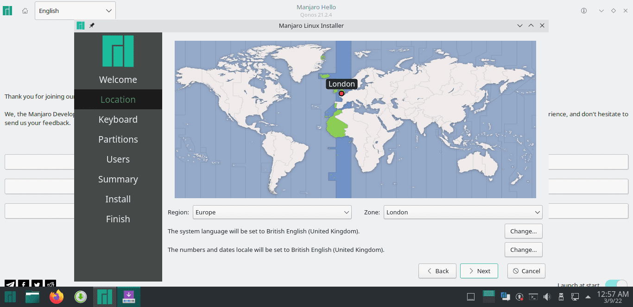Open the Telegram link icon in Manjaro Hello
The image size is (633, 307).
click(x=10, y=283)
